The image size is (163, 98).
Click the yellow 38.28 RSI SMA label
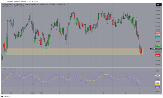click(x=158, y=84)
